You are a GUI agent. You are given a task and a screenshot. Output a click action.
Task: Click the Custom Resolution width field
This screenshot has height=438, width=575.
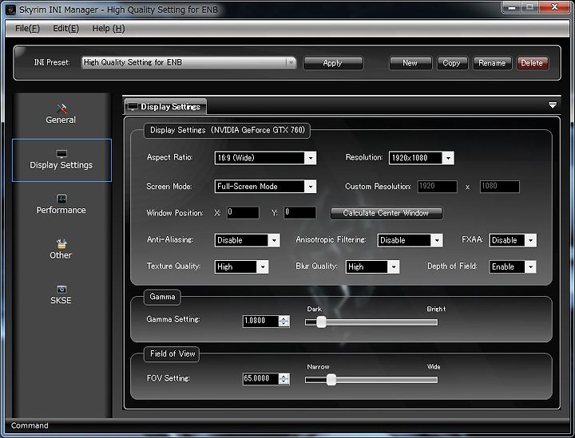tap(437, 187)
